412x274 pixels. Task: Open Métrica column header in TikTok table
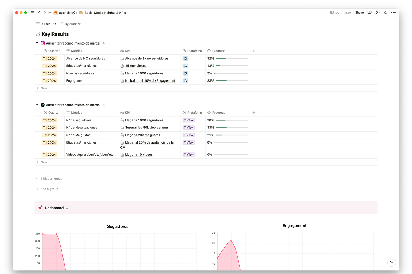coord(74,112)
